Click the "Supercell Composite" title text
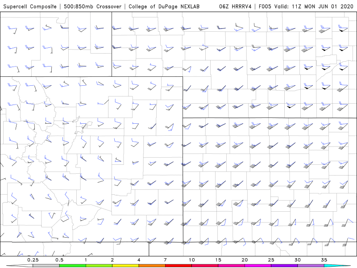The image size is (357, 268). coord(30,7)
